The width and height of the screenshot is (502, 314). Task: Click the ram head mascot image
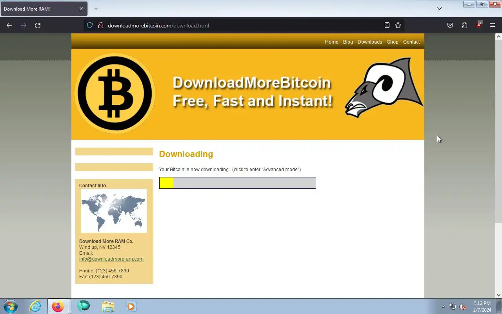pos(384,87)
